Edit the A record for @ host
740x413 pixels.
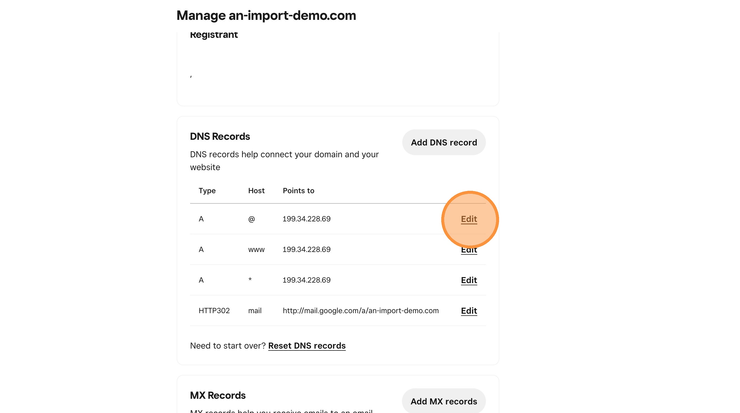[x=469, y=219]
